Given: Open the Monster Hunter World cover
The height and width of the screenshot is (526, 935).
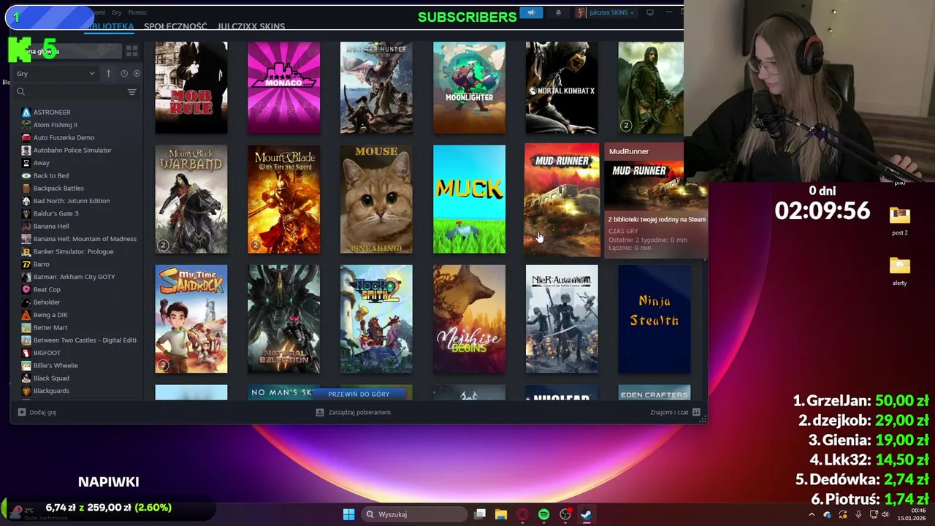Looking at the screenshot, I should [x=376, y=88].
